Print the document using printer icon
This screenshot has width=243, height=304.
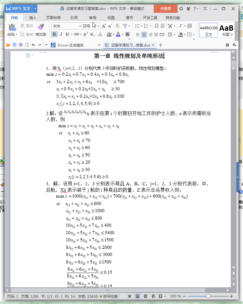[21, 45]
